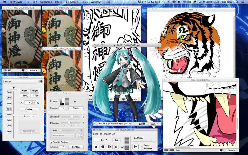Click the 1.00 sec. interval slider

pos(144,141)
